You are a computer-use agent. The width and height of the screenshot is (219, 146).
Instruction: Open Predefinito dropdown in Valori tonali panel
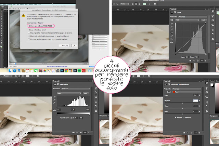[75, 89]
